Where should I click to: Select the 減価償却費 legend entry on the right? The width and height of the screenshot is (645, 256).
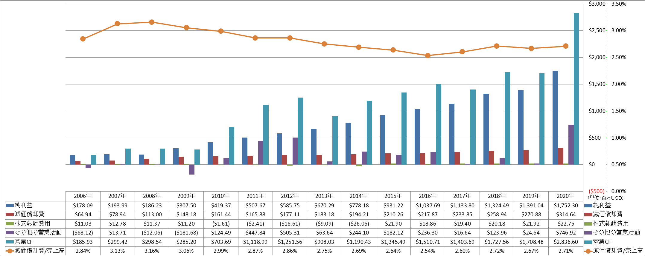pos(603,214)
